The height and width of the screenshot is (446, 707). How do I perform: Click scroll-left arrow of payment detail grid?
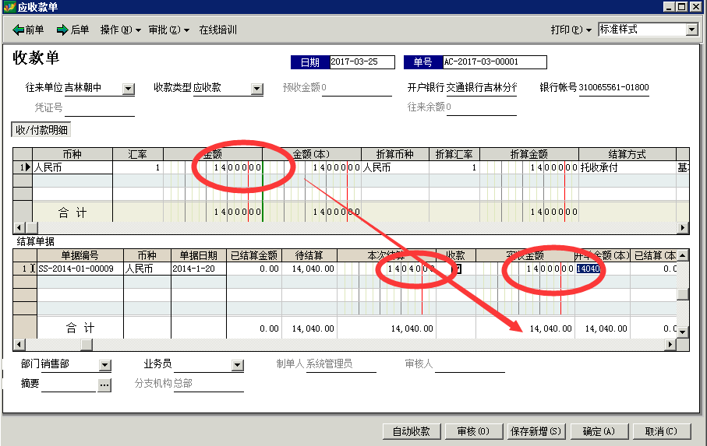point(19,228)
